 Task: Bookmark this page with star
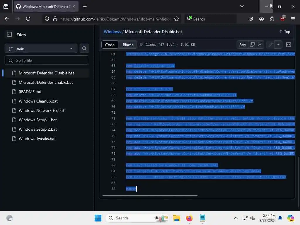pyautogui.click(x=177, y=19)
